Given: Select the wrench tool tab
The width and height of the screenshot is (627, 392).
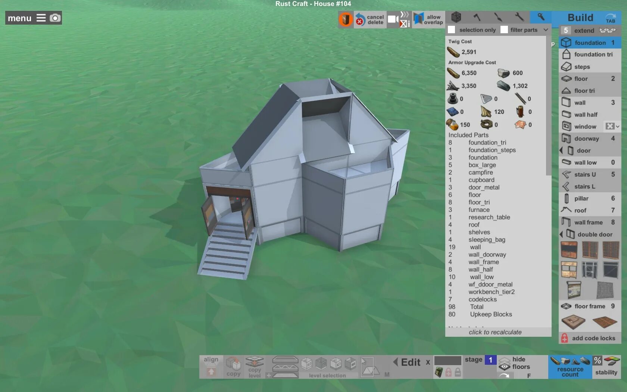Looking at the screenshot, I should click(x=519, y=17).
